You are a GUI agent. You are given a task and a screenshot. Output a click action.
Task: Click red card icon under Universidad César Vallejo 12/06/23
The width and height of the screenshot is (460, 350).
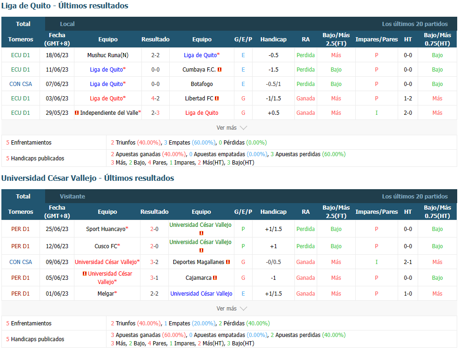point(201,251)
